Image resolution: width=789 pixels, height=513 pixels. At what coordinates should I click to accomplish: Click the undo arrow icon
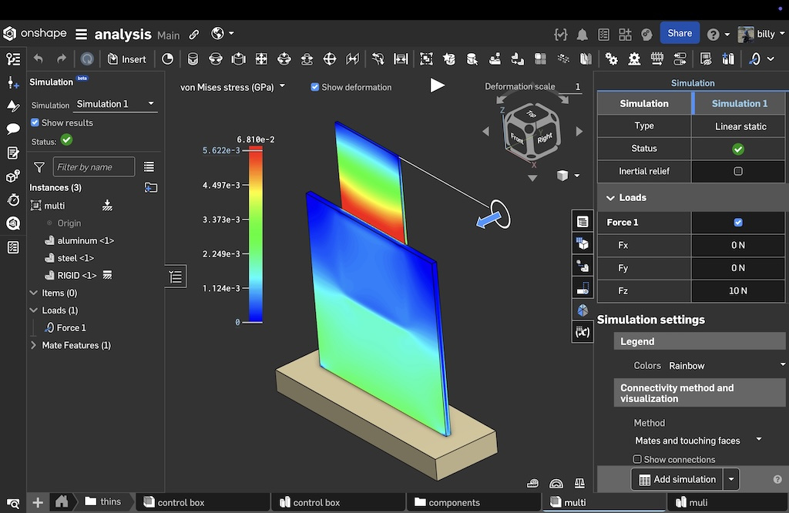click(x=39, y=59)
